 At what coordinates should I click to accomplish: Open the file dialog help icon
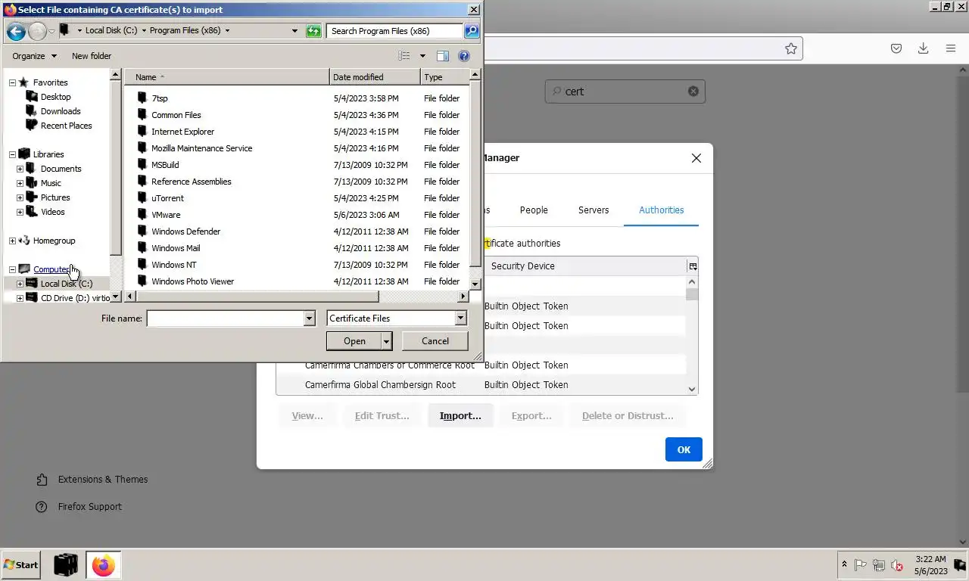tap(464, 56)
